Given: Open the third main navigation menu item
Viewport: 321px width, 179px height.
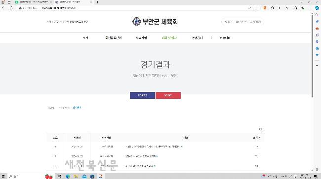Looking at the screenshot, I should (141, 38).
